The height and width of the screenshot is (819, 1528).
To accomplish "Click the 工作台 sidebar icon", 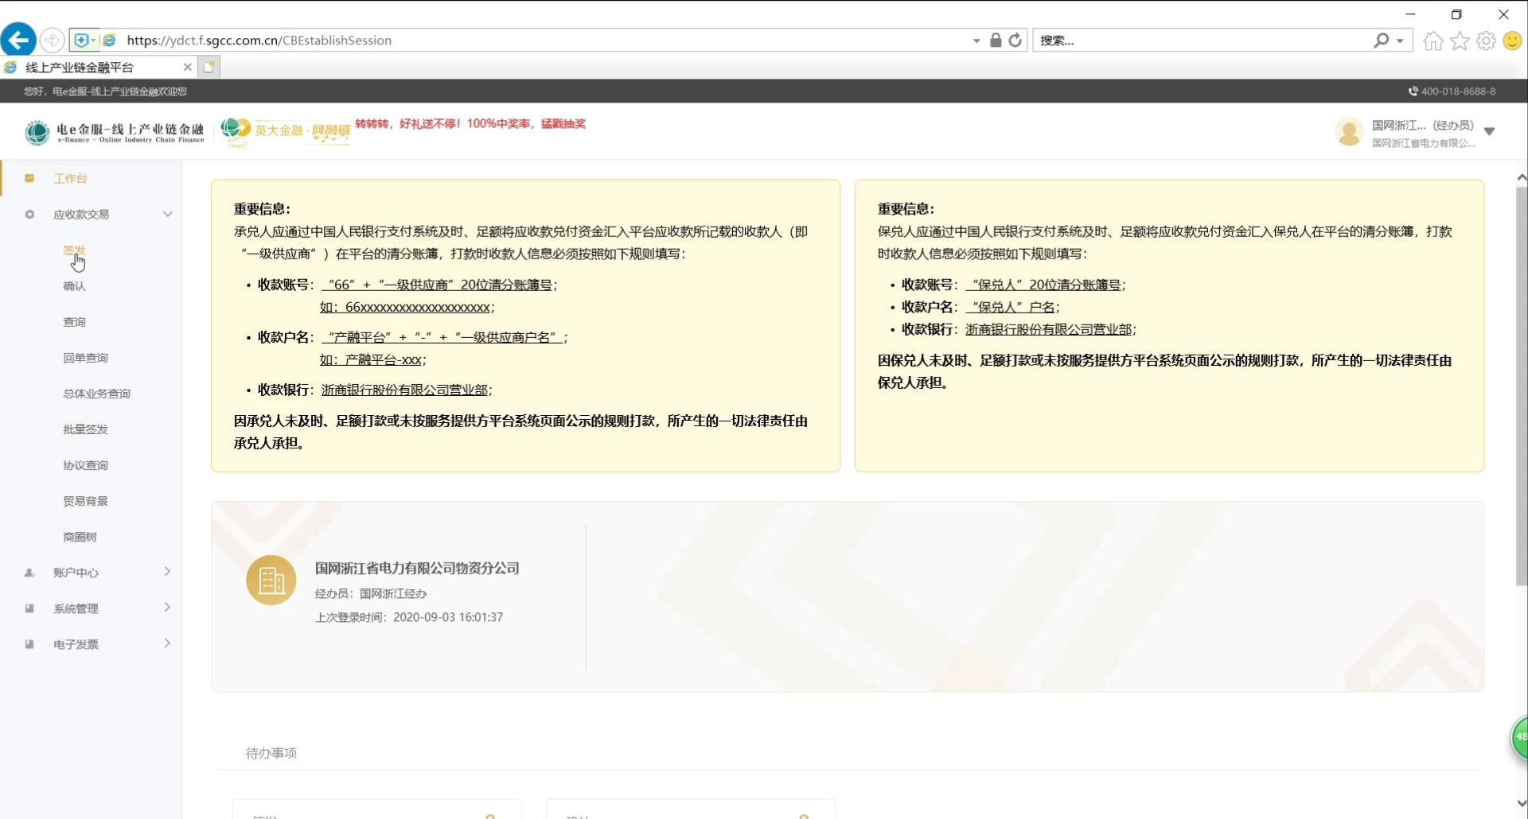I will click(29, 178).
